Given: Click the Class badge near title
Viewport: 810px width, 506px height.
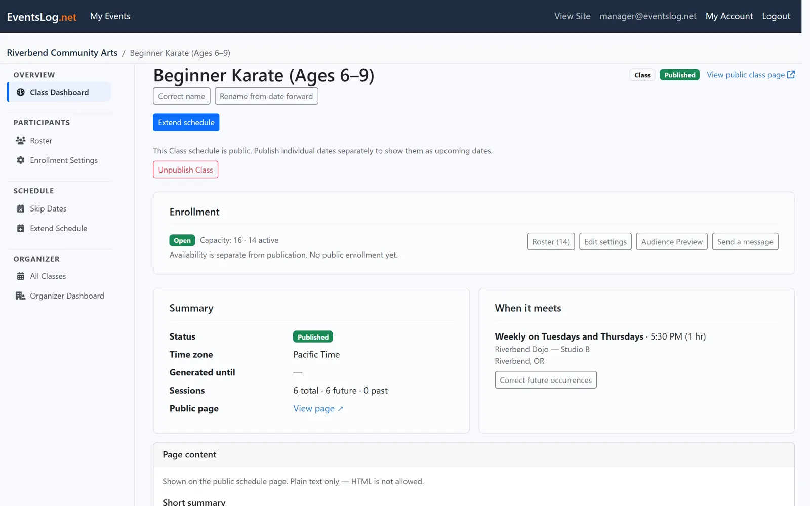Looking at the screenshot, I should click(642, 75).
